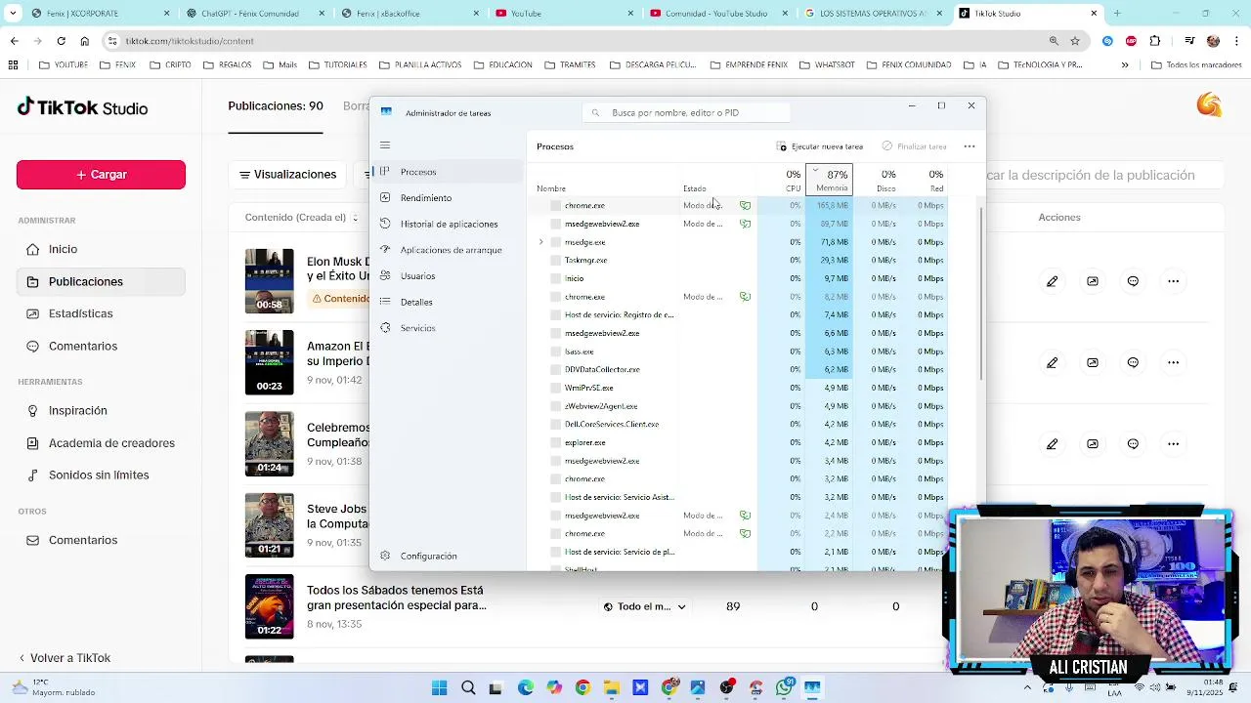Open Todos los marcadores folder
The width and height of the screenshot is (1251, 703).
click(1196, 65)
